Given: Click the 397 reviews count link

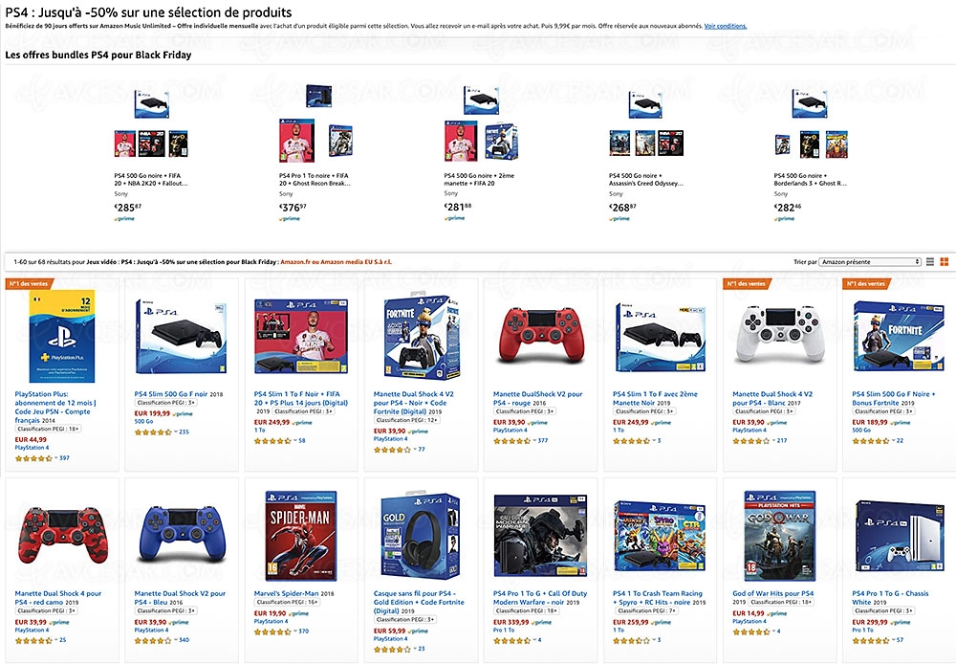Looking at the screenshot, I should click(64, 458).
